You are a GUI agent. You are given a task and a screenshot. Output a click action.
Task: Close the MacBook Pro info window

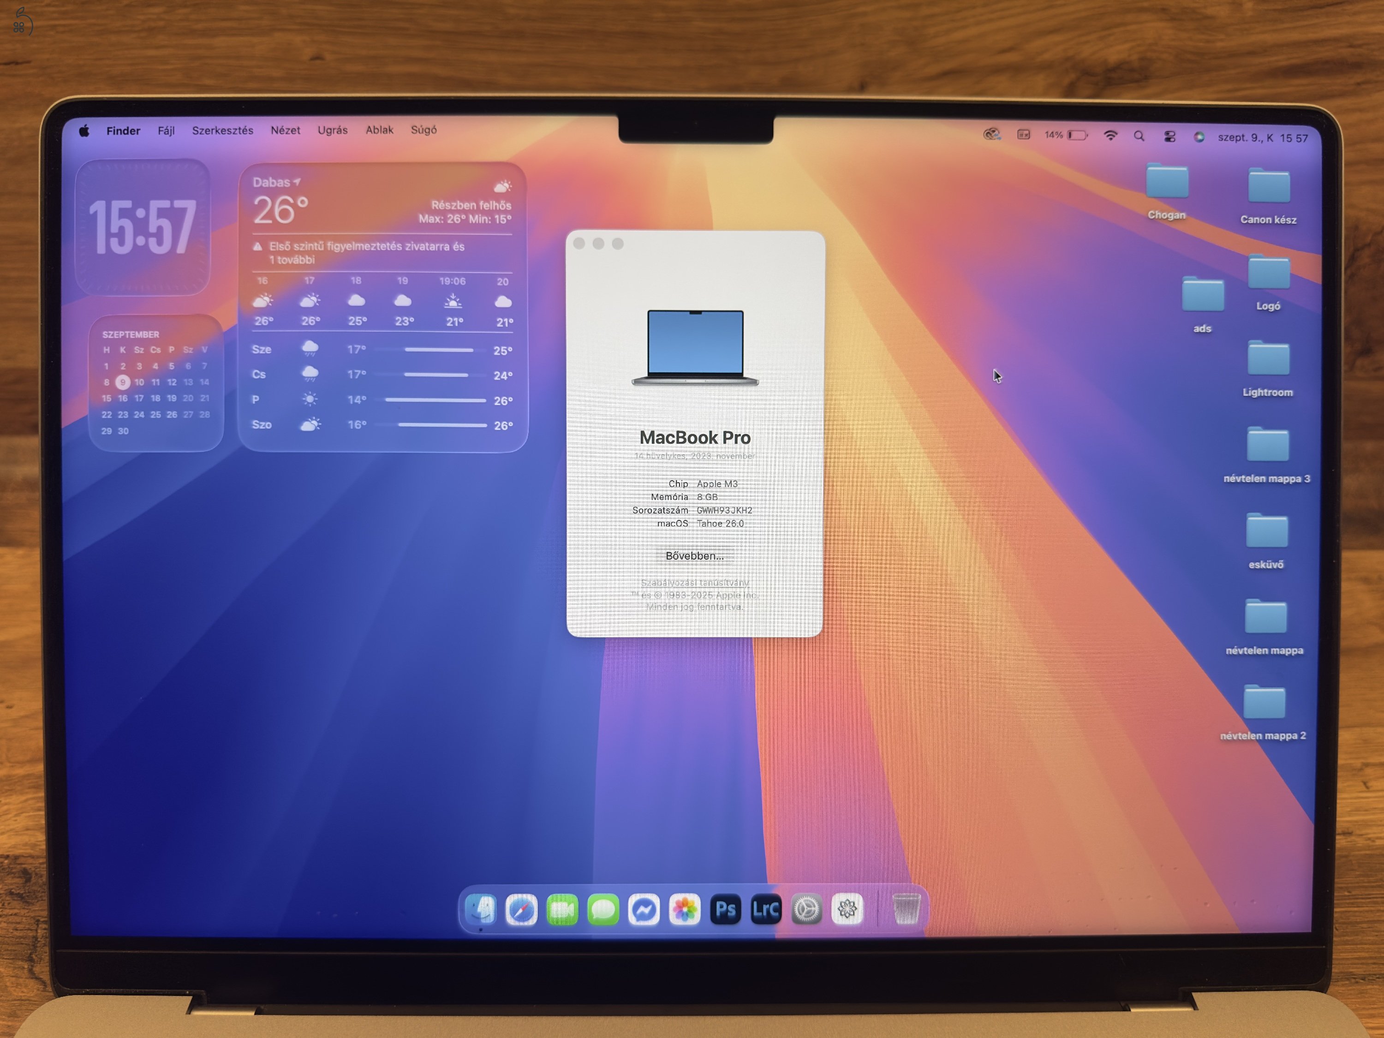point(579,244)
